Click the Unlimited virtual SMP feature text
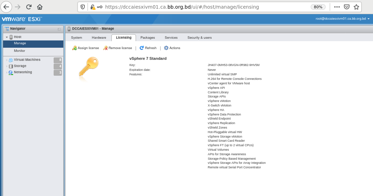 222,74
